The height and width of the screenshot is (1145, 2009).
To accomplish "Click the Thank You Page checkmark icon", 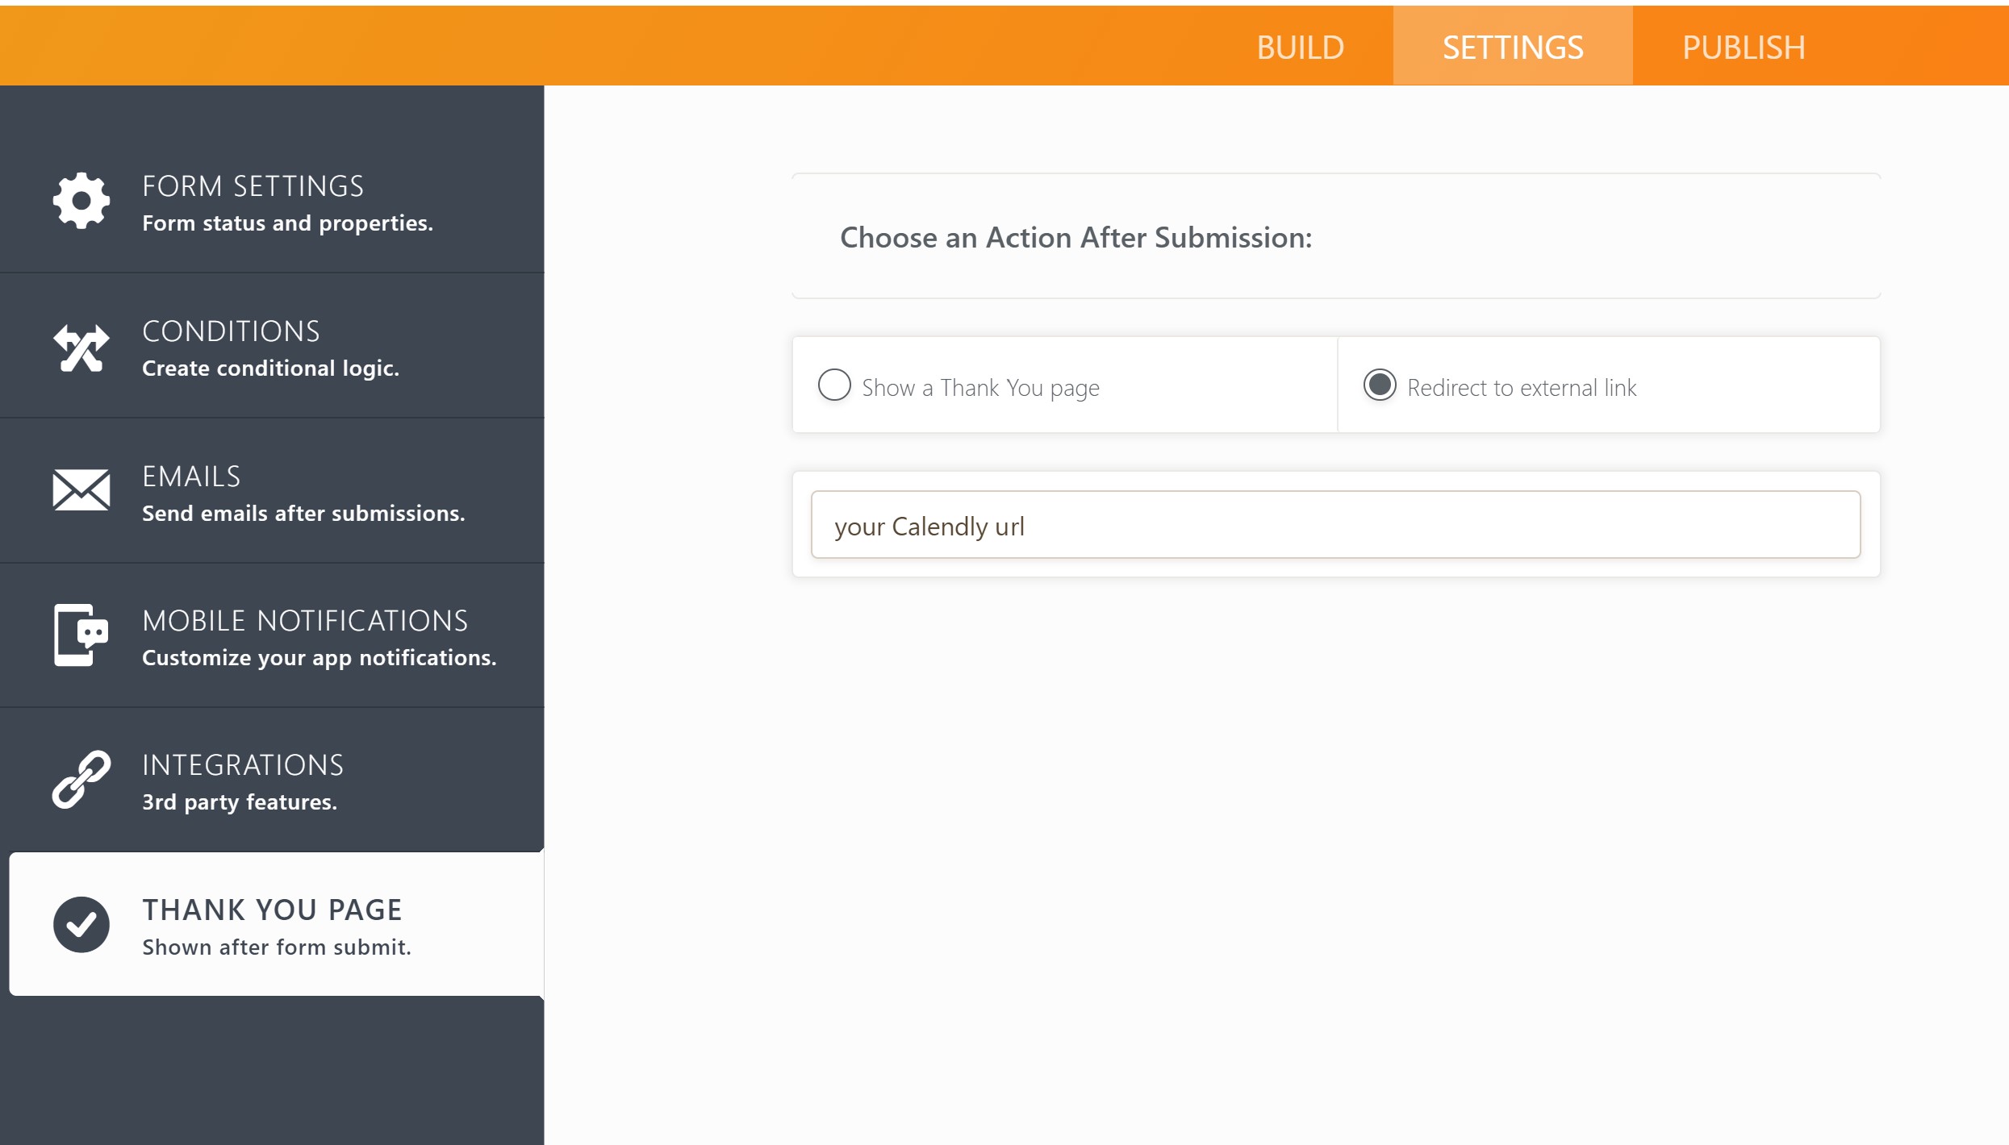I will point(81,924).
